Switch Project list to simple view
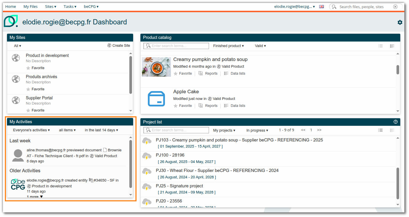 point(381,130)
